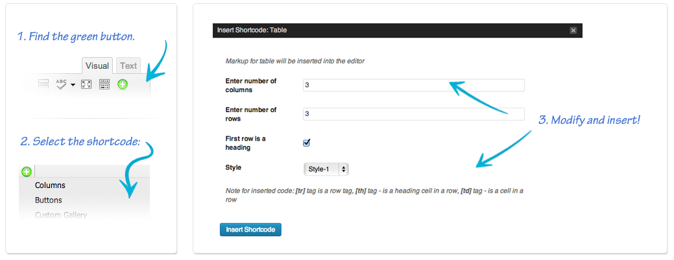Open the spellcheck language dropdown arrow
Image resolution: width=674 pixels, height=260 pixels.
click(x=73, y=85)
